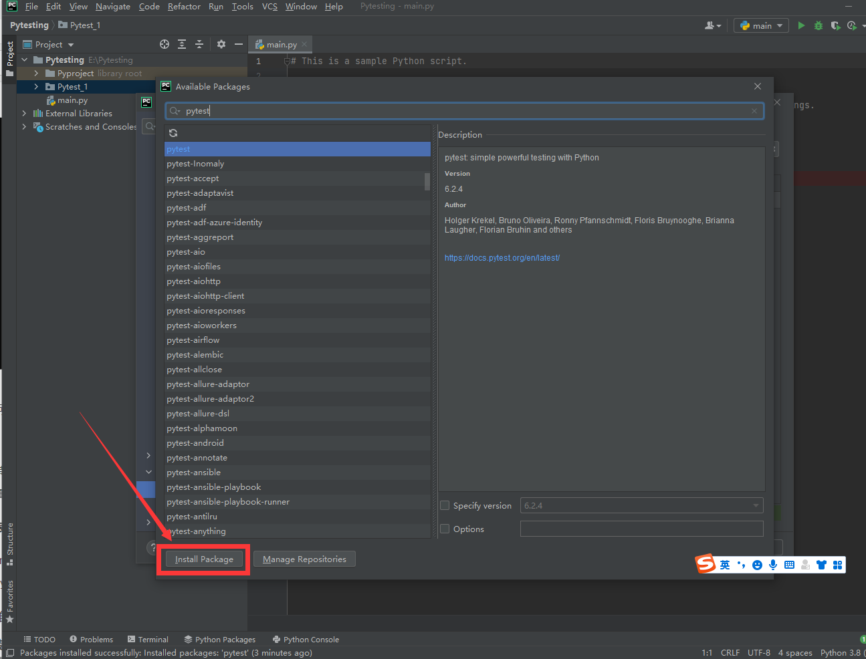
Task: Open Project panel gear options
Action: pos(221,44)
